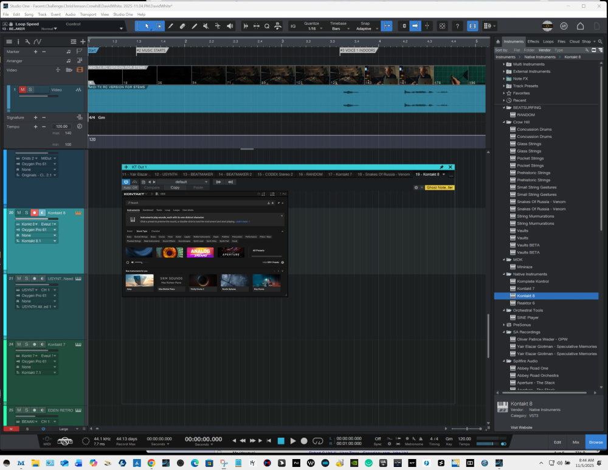Open the default preset dropdown in plugin
This screenshot has height=470, width=608.
[x=182, y=182]
